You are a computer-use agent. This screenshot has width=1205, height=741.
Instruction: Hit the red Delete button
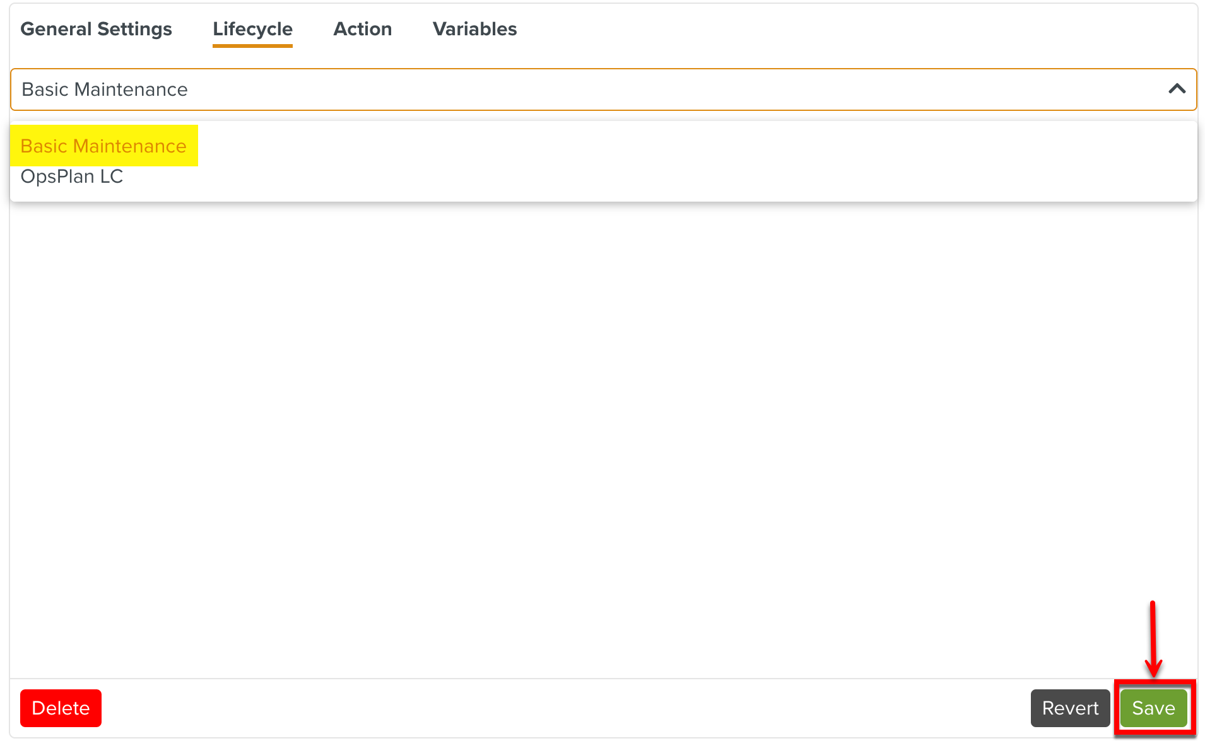61,708
